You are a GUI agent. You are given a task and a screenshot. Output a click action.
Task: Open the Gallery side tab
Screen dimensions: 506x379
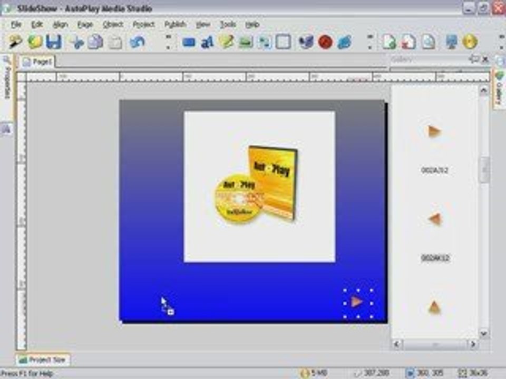(x=499, y=88)
